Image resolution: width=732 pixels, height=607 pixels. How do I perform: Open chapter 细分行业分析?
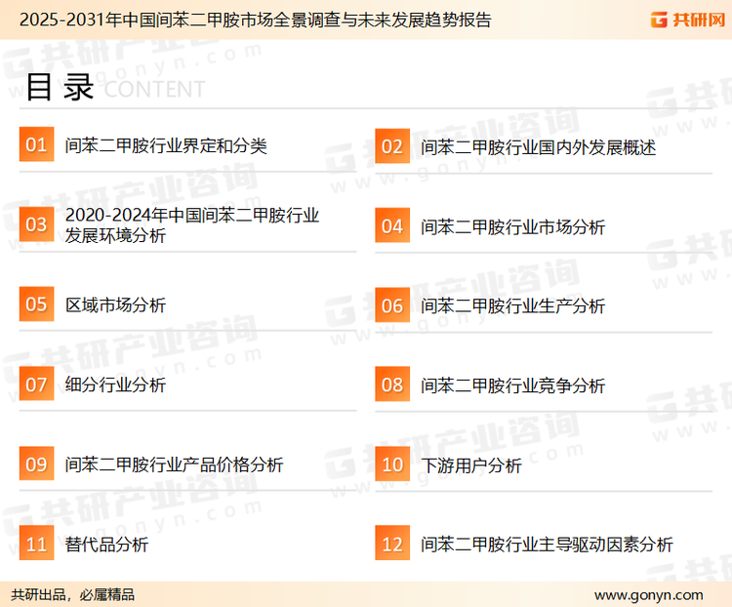point(115,384)
